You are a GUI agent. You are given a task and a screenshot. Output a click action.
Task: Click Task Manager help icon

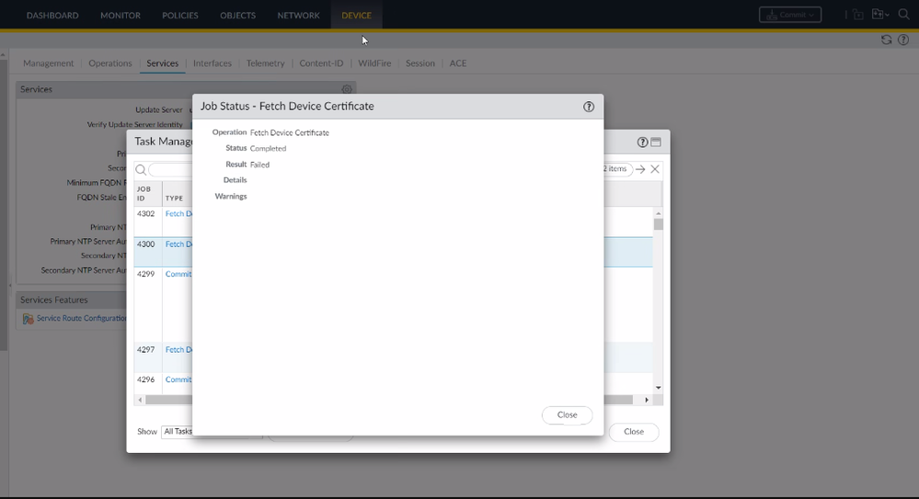click(642, 142)
